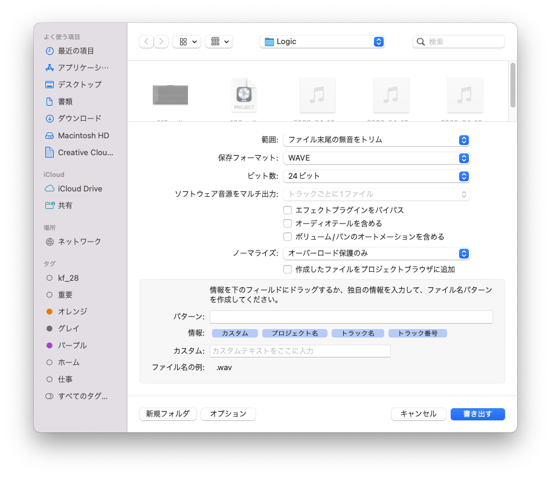Enable エフェクトプラグインをバイパス checkbox
The height and width of the screenshot is (477, 551).
click(288, 210)
